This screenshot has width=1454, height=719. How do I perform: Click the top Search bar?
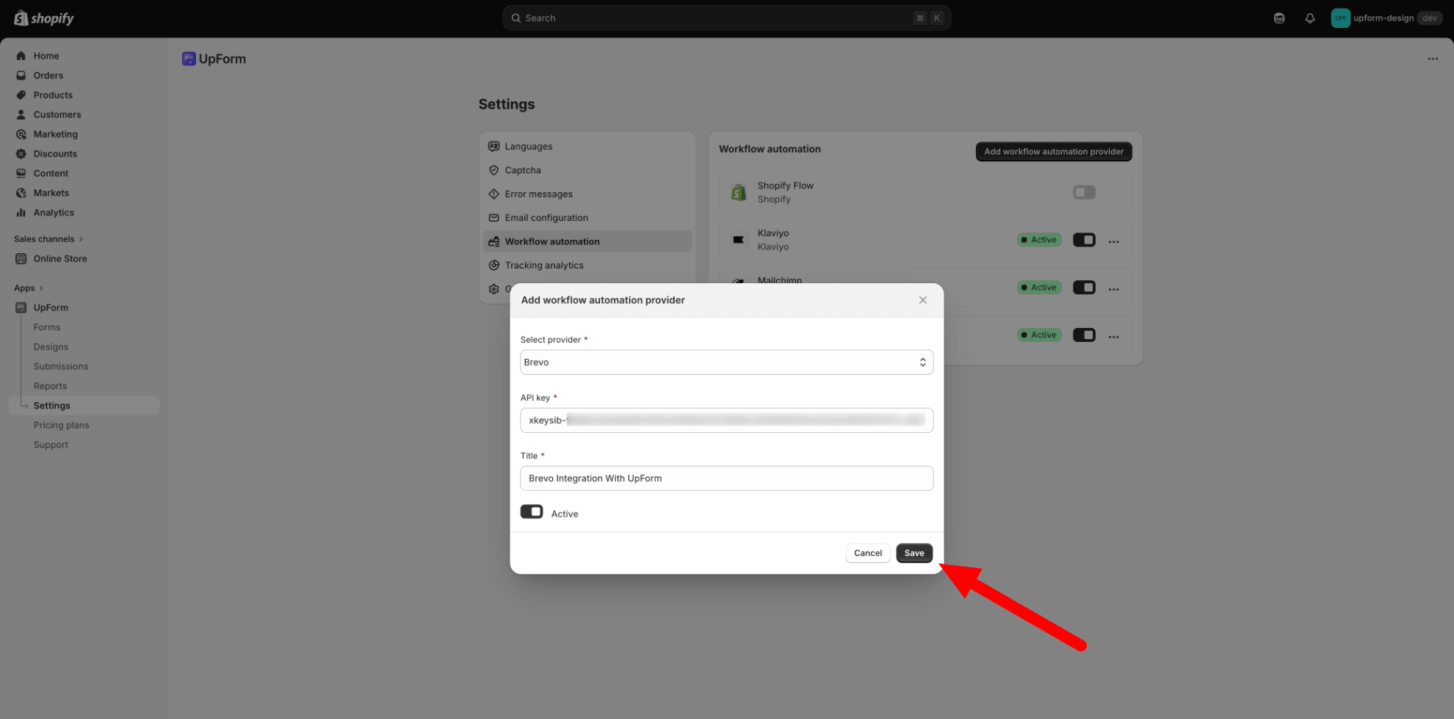[x=726, y=18]
